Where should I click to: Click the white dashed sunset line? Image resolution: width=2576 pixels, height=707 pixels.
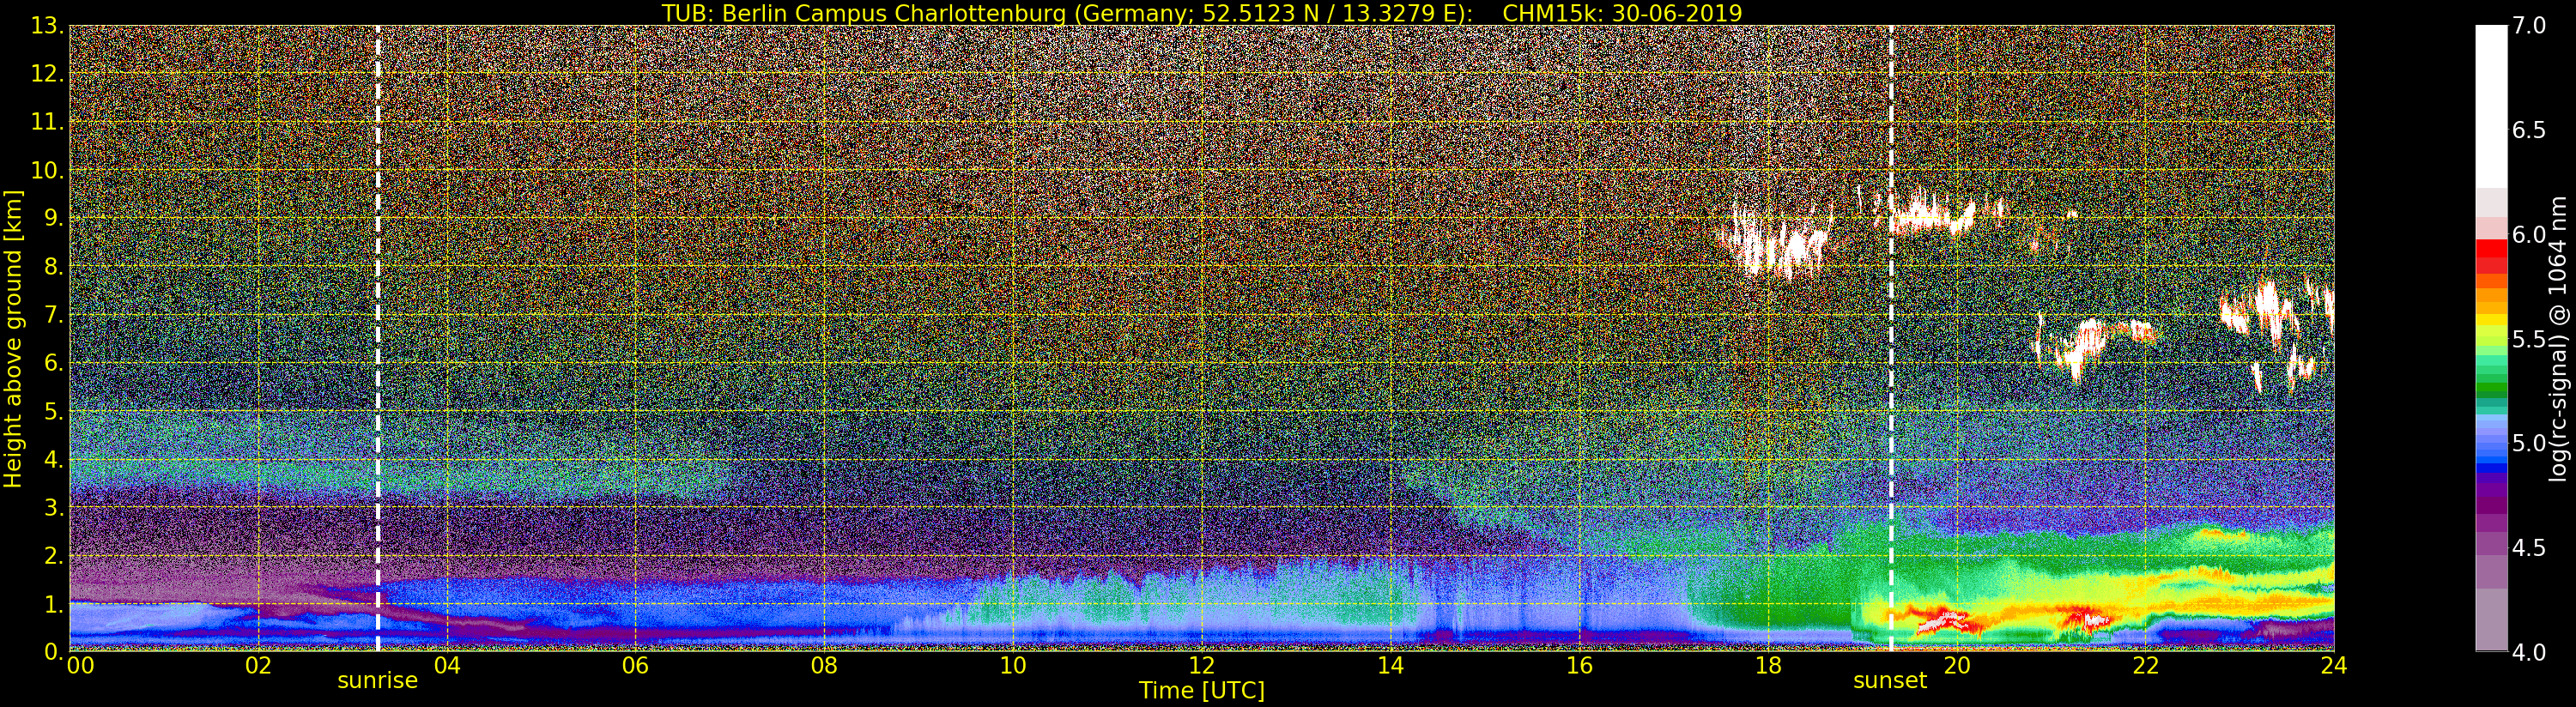[x=1891, y=338]
